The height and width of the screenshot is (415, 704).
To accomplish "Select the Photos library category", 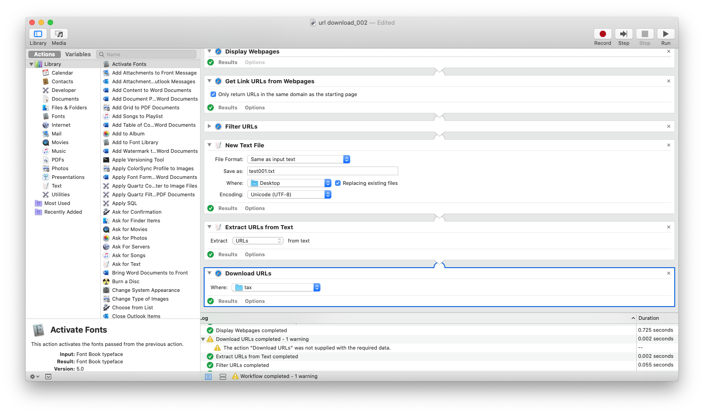I will tap(60, 168).
